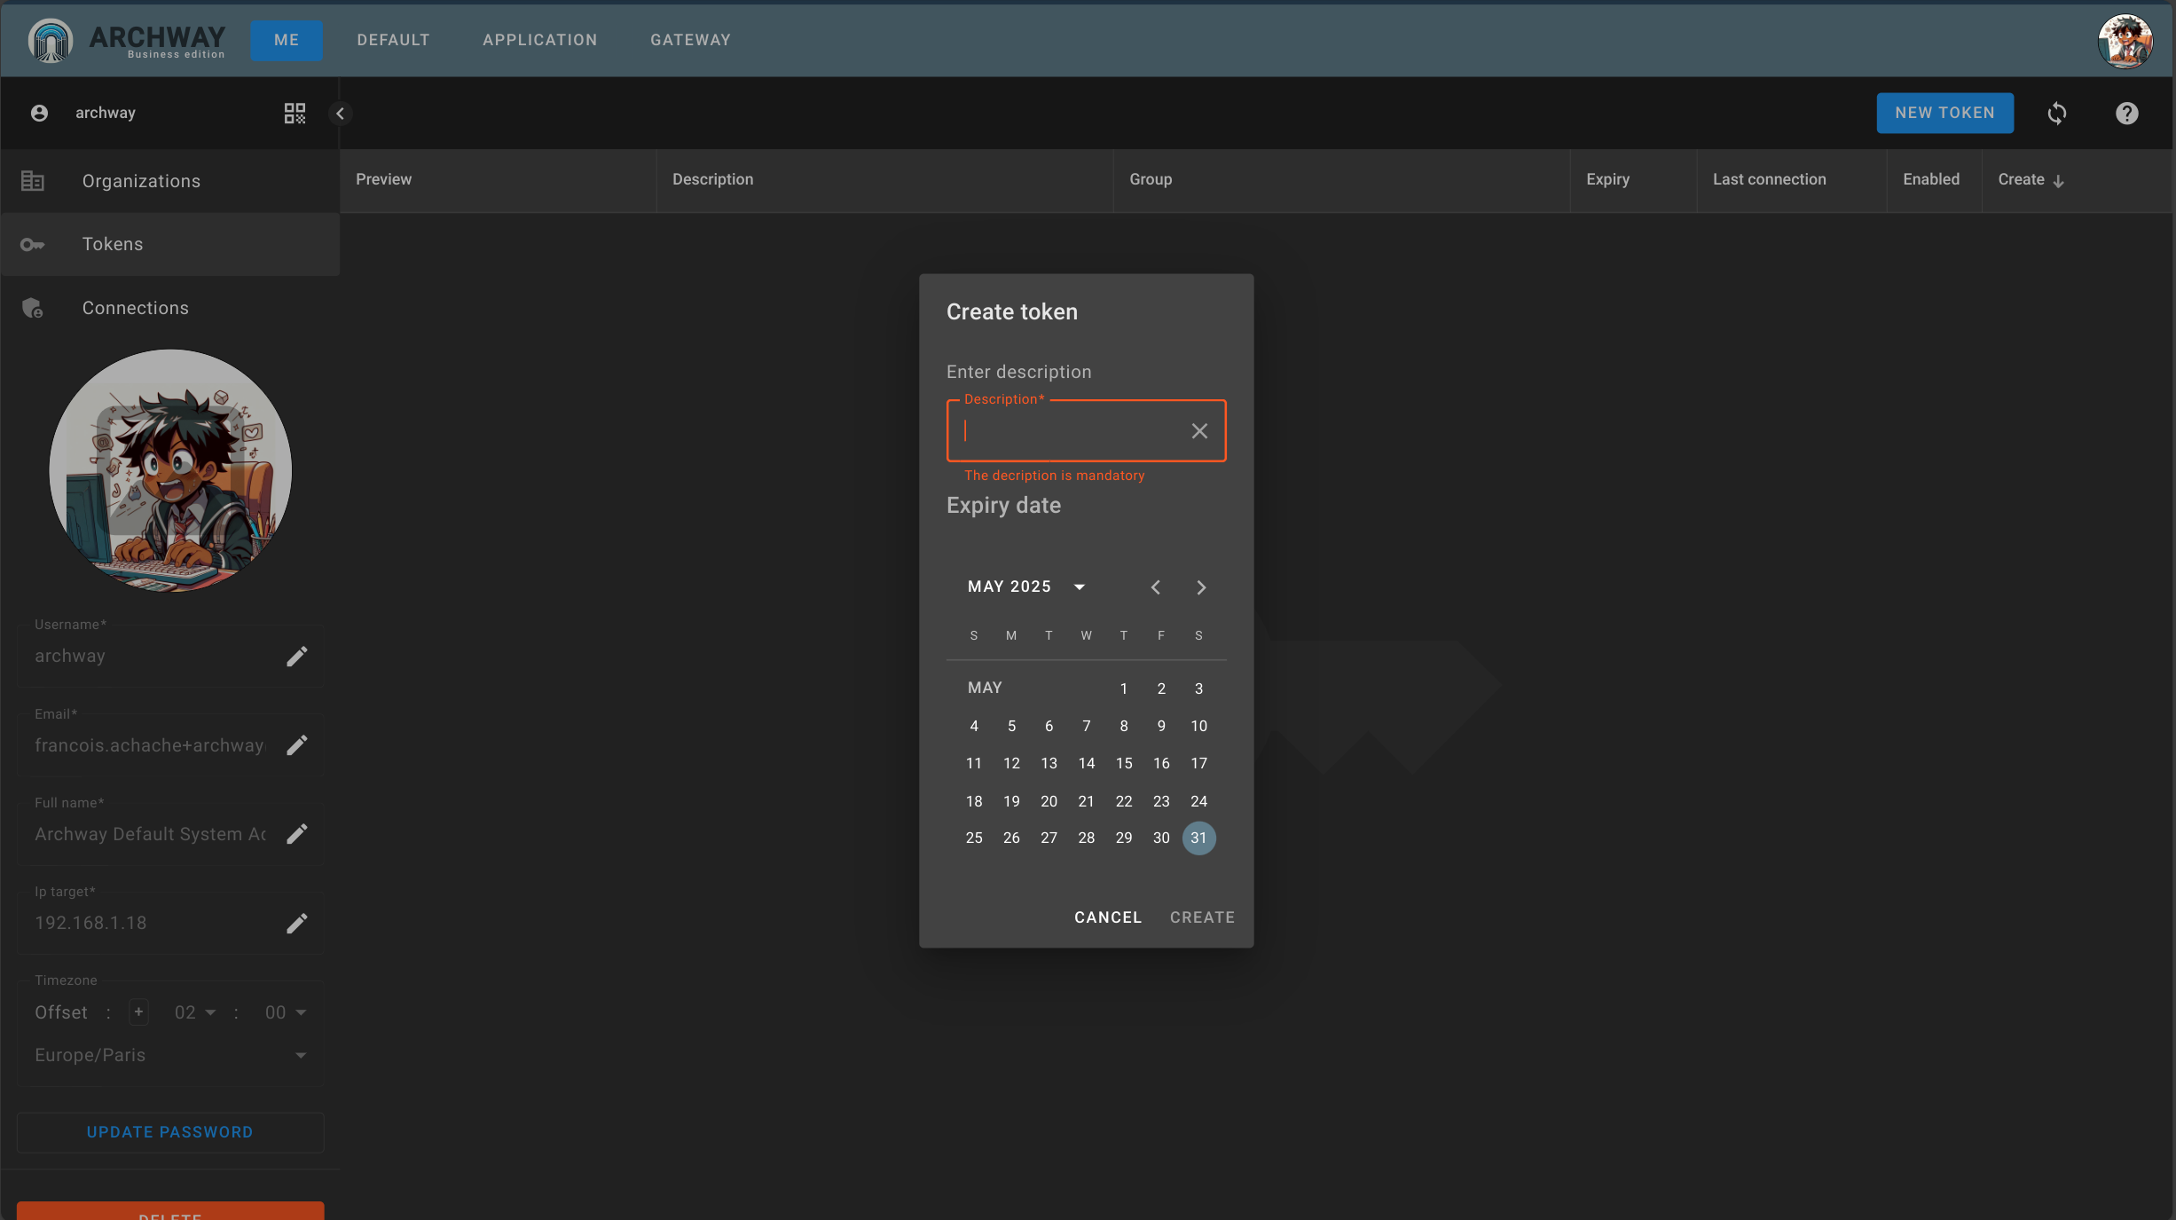Select May 28 in the calendar
Screen dimensions: 2176x1220
pos(1087,838)
